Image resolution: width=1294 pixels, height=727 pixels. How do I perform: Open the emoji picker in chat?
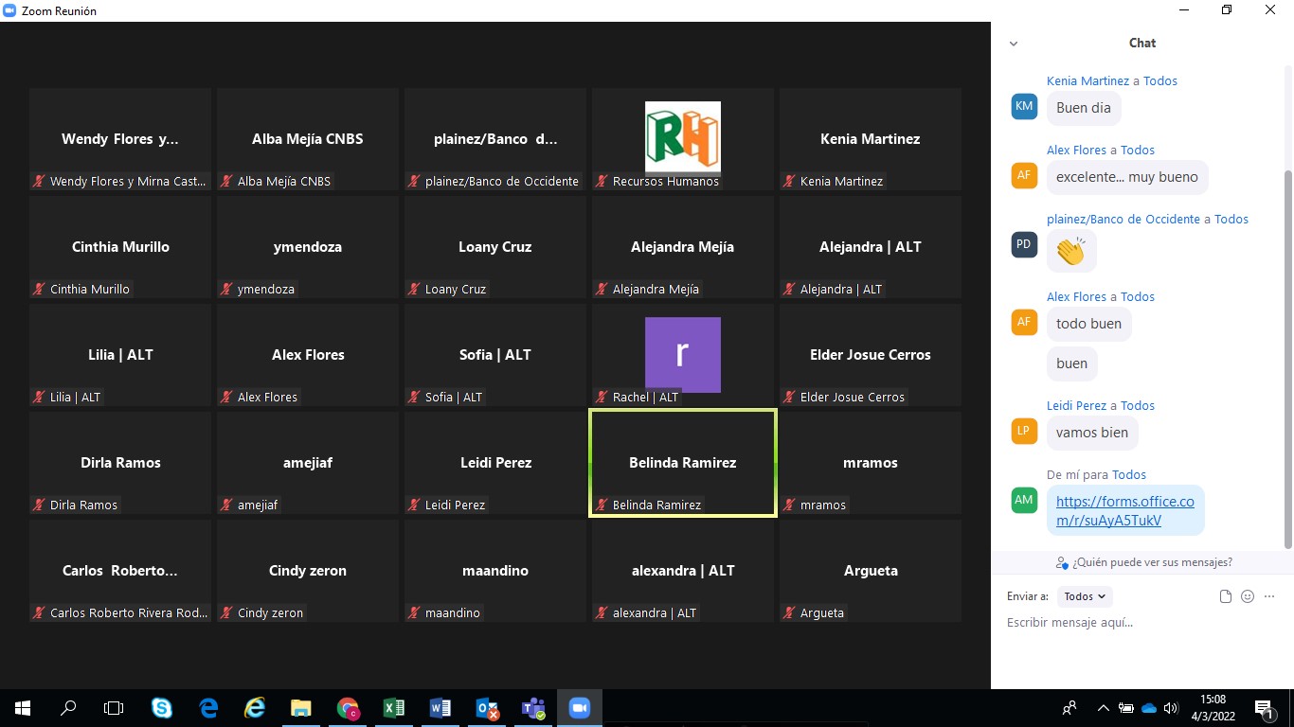[x=1248, y=596]
